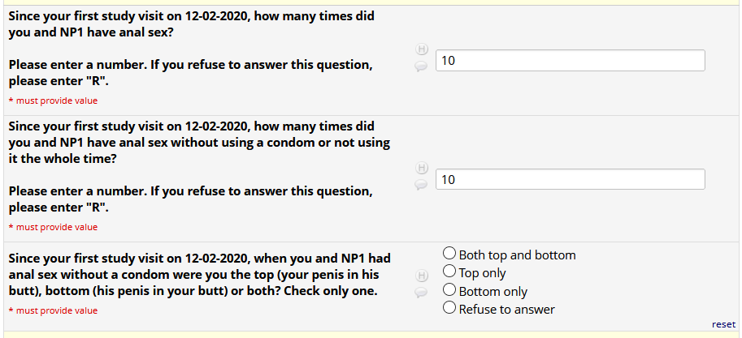The height and width of the screenshot is (338, 742).
Task: Open comment balloon for top/bottom question
Action: [x=422, y=291]
